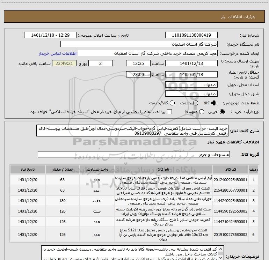This screenshot has height=260, width=269.
Task: Click the leather belt item name in row 5
Action: (163, 222)
